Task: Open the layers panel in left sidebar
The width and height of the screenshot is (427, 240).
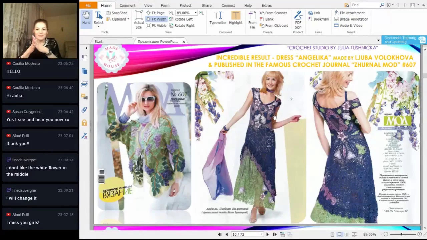Action: [84, 84]
